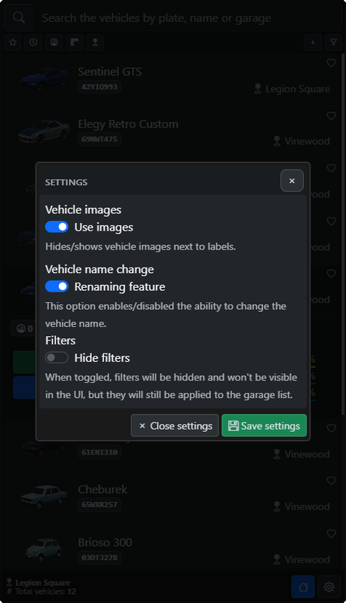Click the vehicle list scrollbar
Screen dimensions: 346x603
[343, 231]
